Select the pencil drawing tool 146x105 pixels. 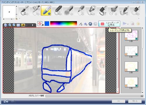[x=79, y=10]
